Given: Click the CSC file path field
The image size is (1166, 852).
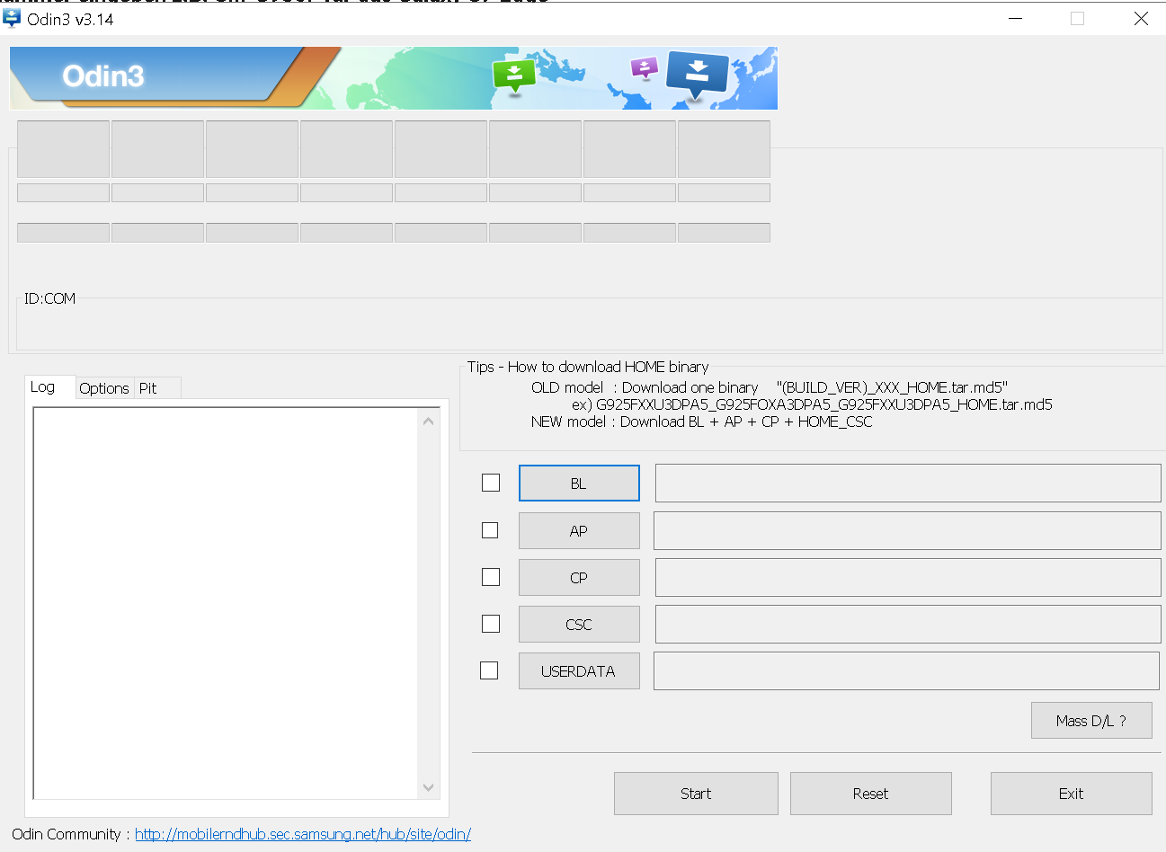Looking at the screenshot, I should [x=908, y=624].
